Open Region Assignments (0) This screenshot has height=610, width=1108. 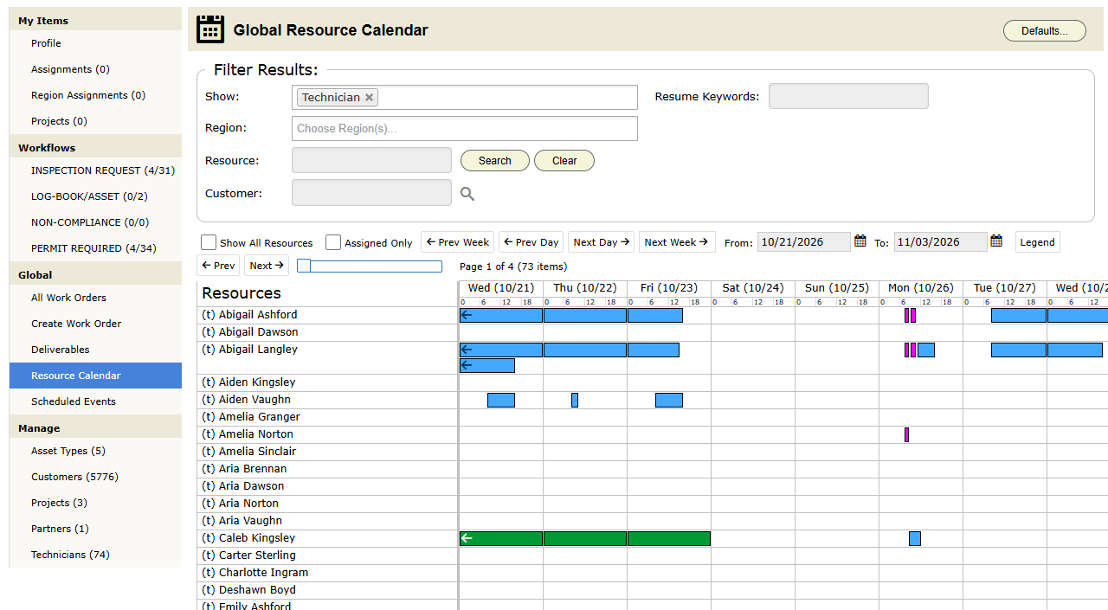point(95,95)
